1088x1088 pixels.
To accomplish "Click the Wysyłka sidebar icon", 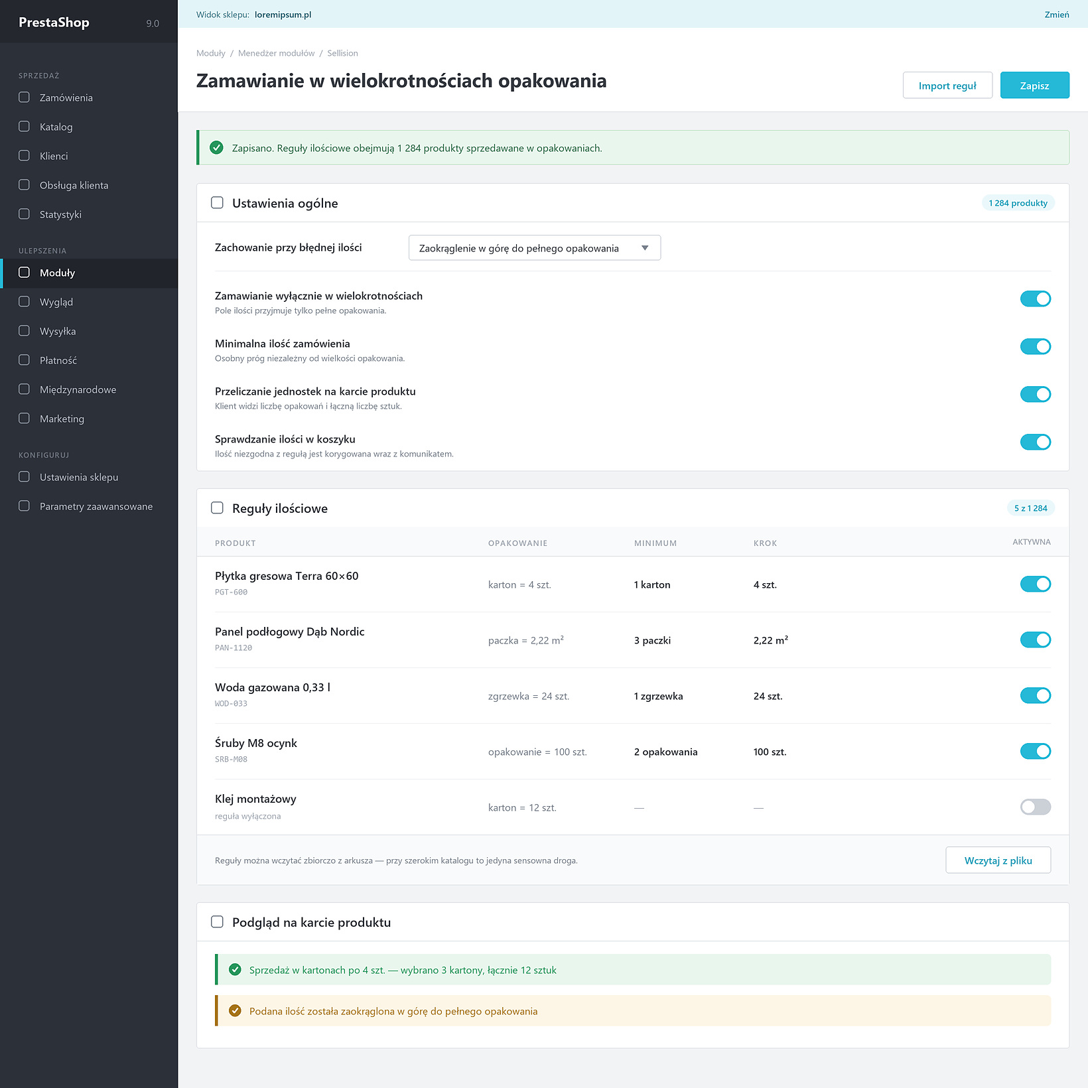I will coord(24,331).
